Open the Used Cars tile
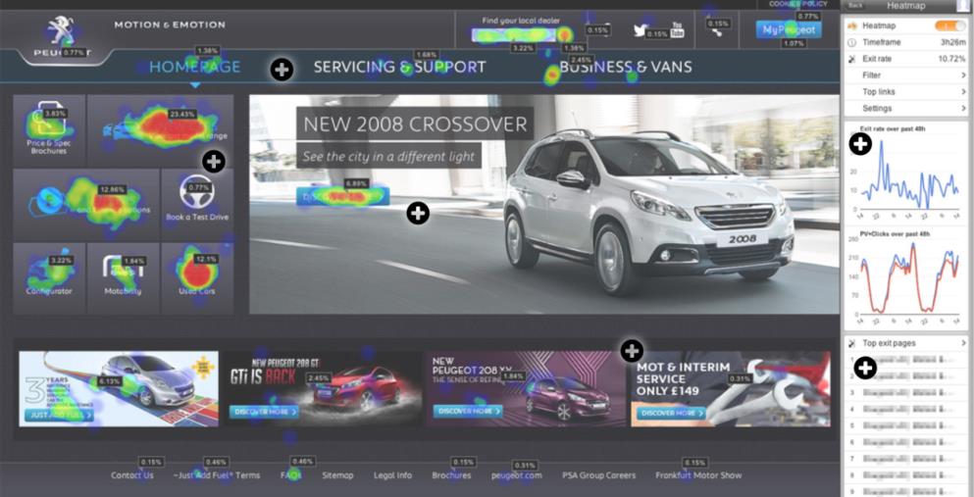Screen dimensions: 974x497 point(197,278)
